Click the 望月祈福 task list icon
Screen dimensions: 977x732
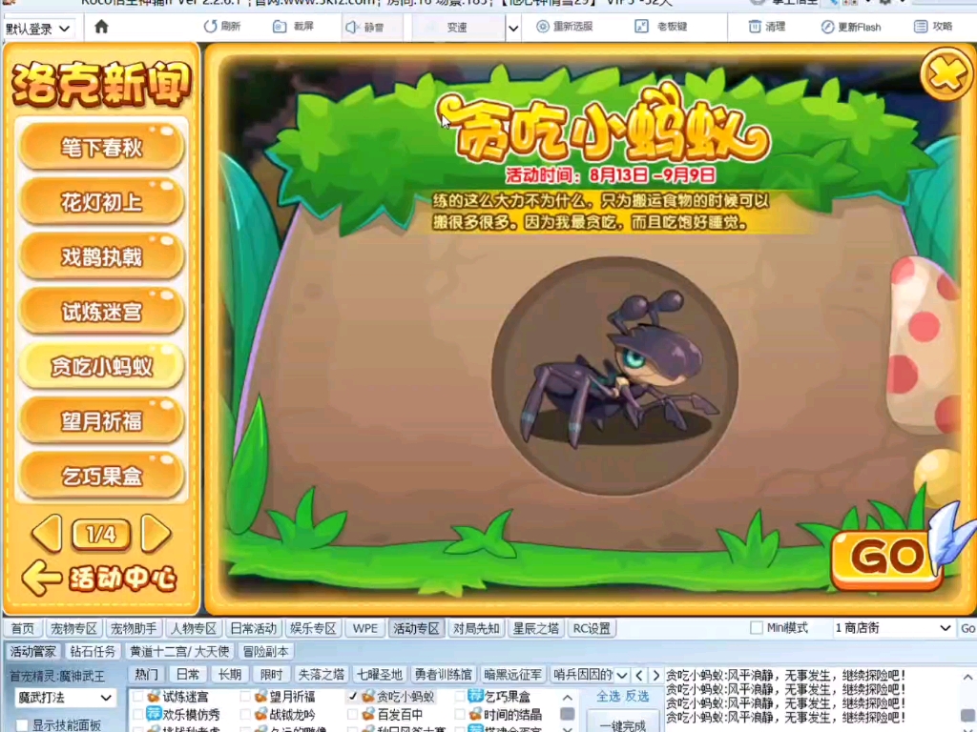coord(260,696)
